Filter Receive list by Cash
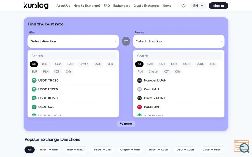Screen dimensions: 252x157 (x=174, y=64)
